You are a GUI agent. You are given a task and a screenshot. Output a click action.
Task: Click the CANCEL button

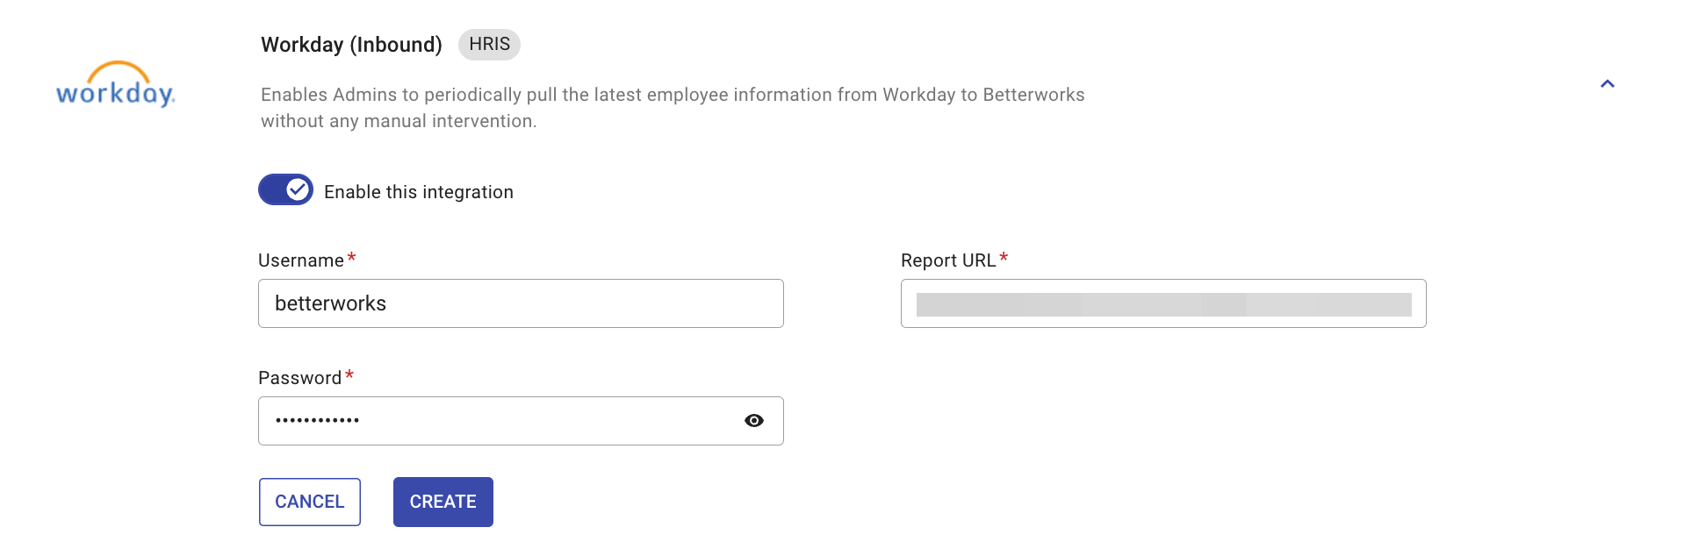click(310, 502)
